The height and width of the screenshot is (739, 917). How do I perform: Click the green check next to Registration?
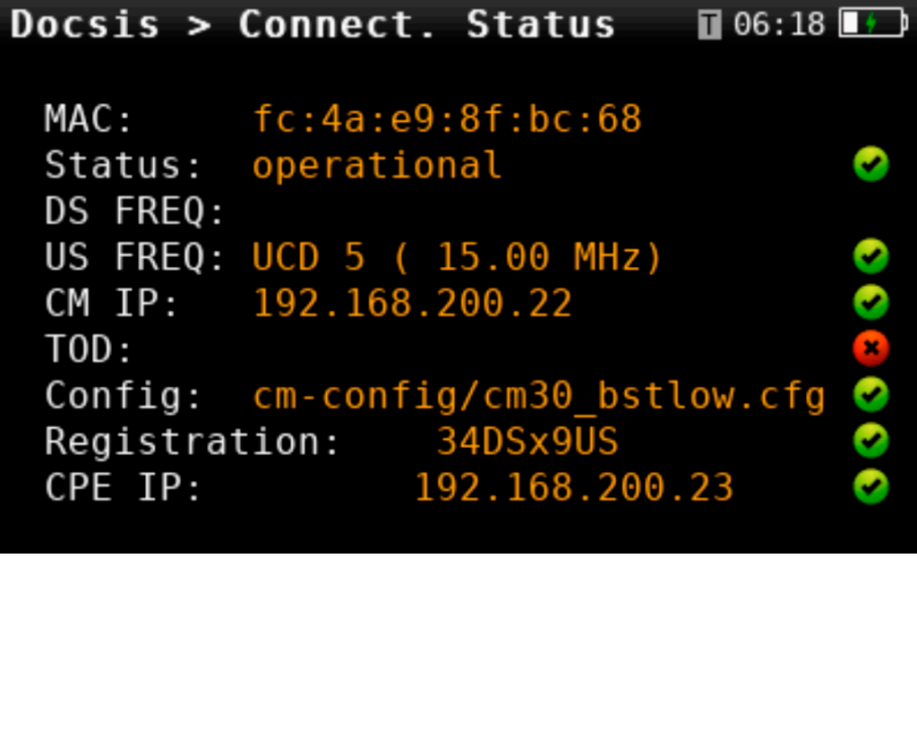coord(870,441)
